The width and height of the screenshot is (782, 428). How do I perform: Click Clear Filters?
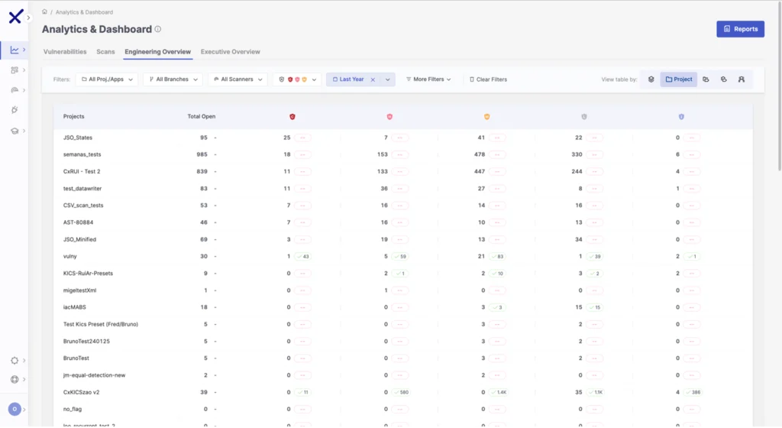point(488,79)
